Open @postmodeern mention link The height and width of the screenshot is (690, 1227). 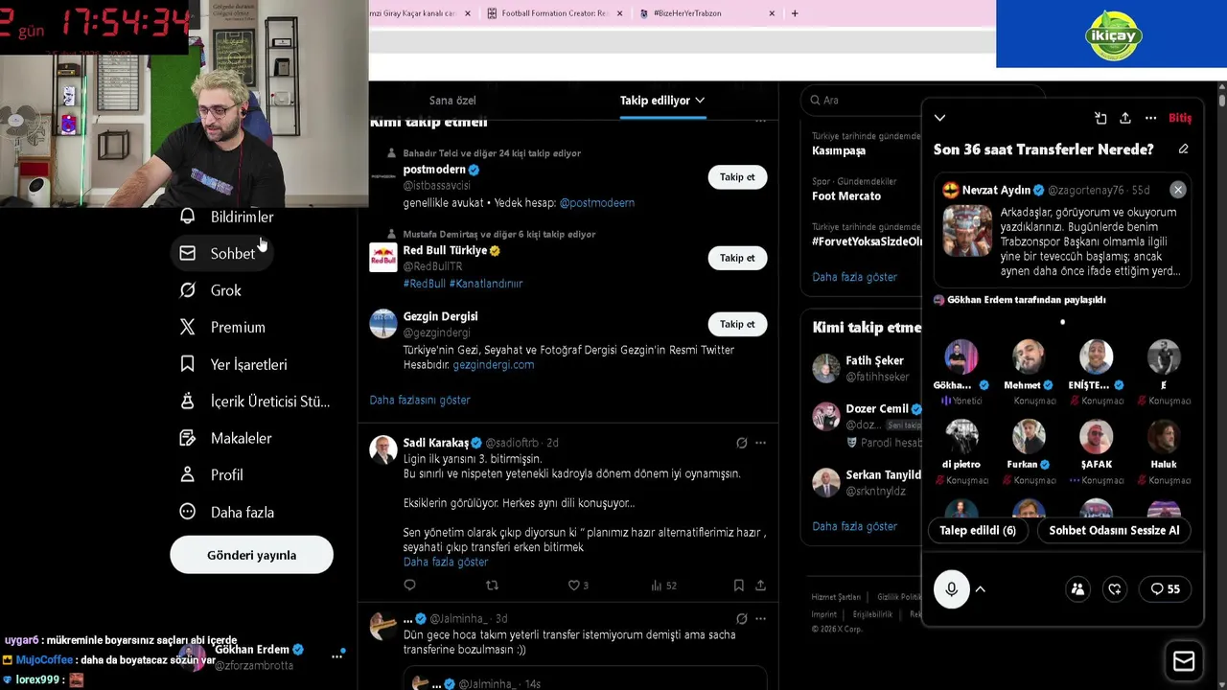tap(597, 202)
